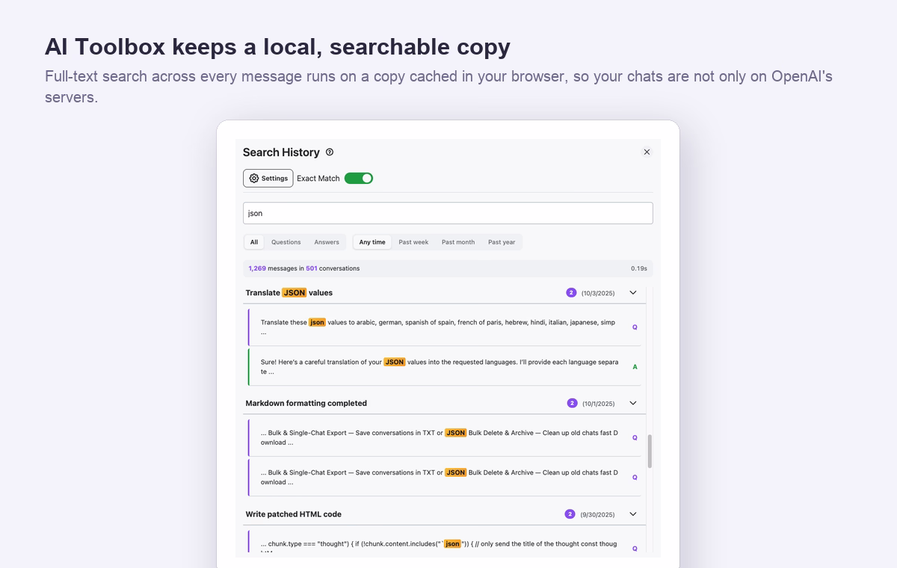
Task: Open the first 'Bulk & Single-Chat Export' result
Action: point(445,437)
